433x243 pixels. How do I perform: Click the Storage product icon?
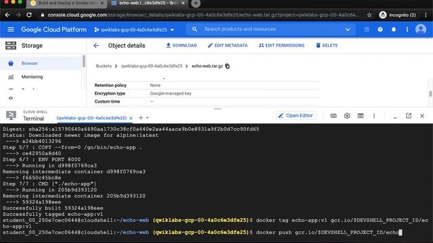11,45
